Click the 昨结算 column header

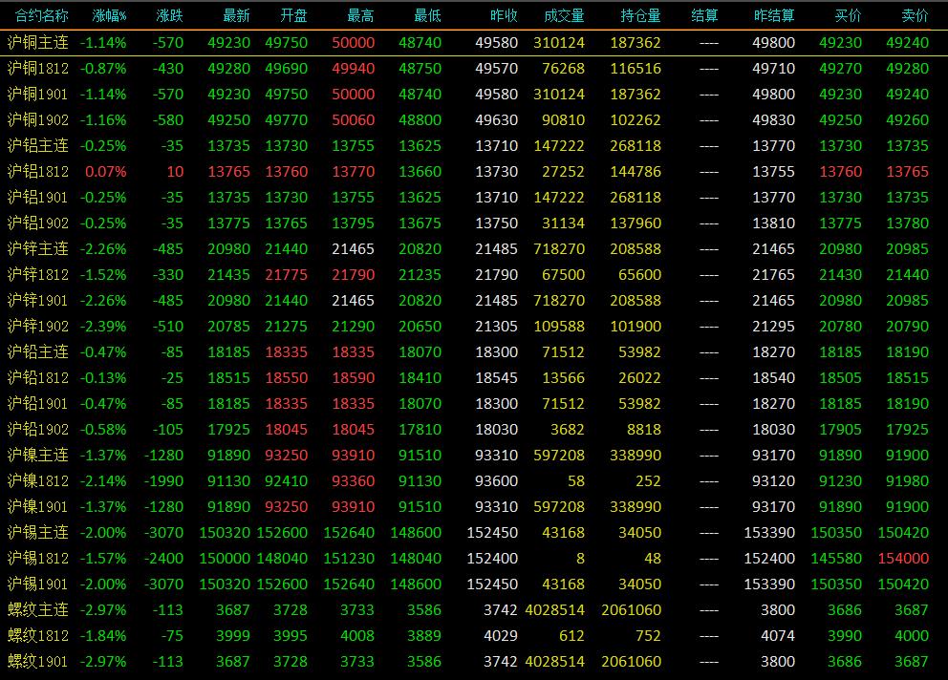click(774, 15)
